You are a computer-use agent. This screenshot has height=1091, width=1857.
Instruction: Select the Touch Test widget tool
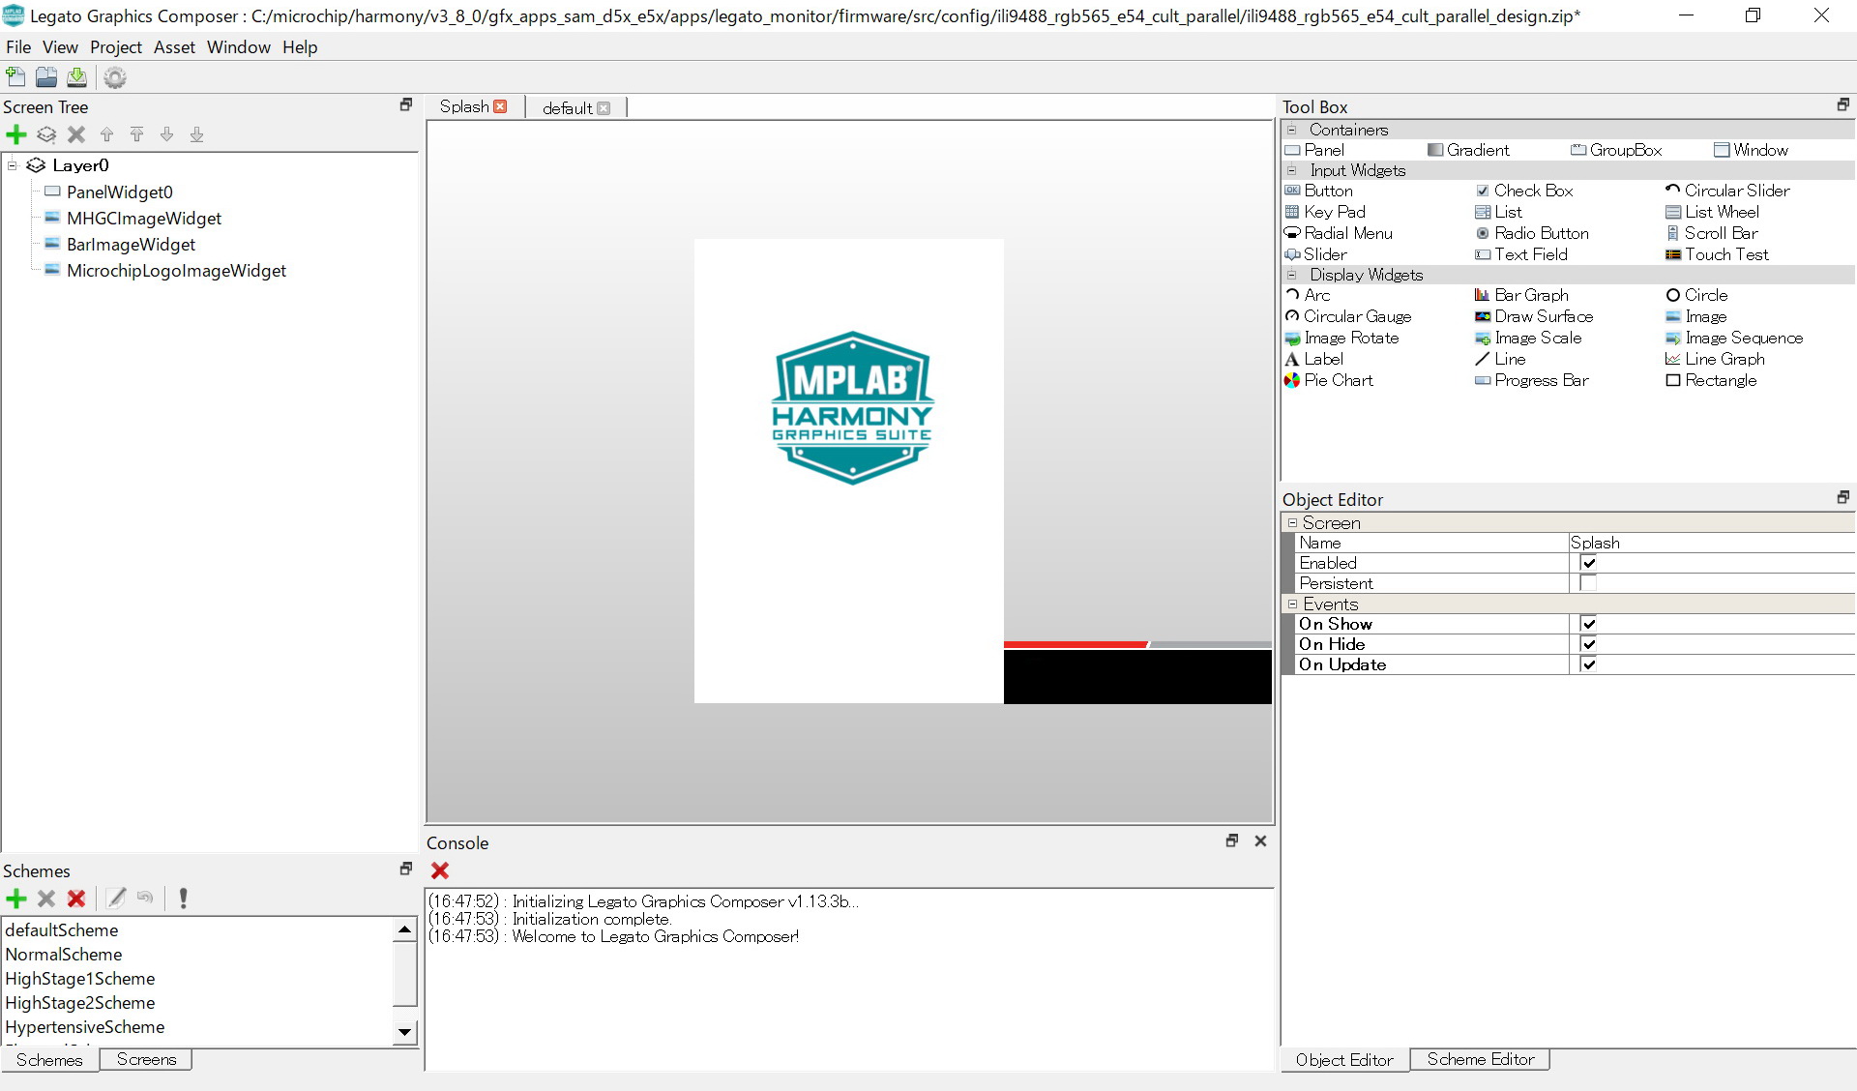pos(1717,254)
